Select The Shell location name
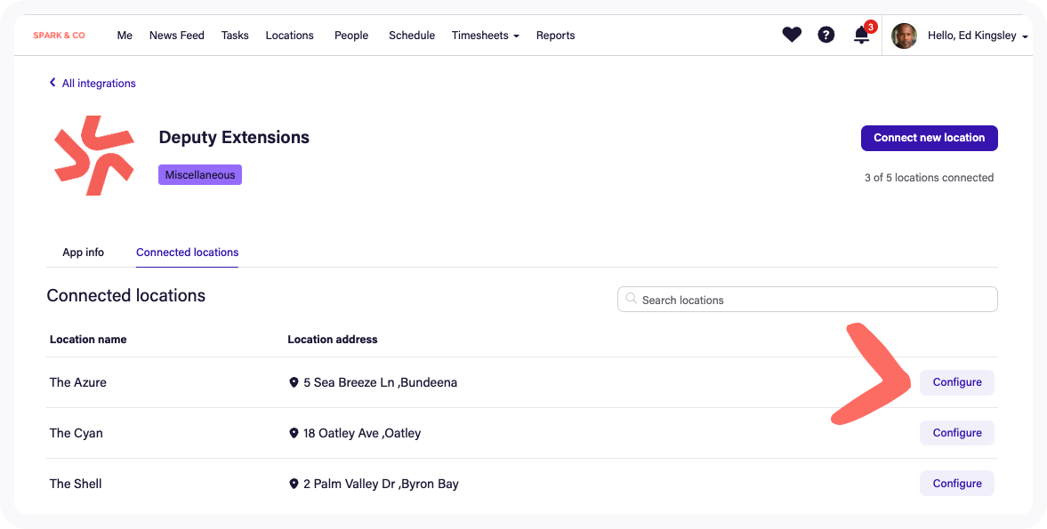The width and height of the screenshot is (1047, 529). tap(76, 484)
